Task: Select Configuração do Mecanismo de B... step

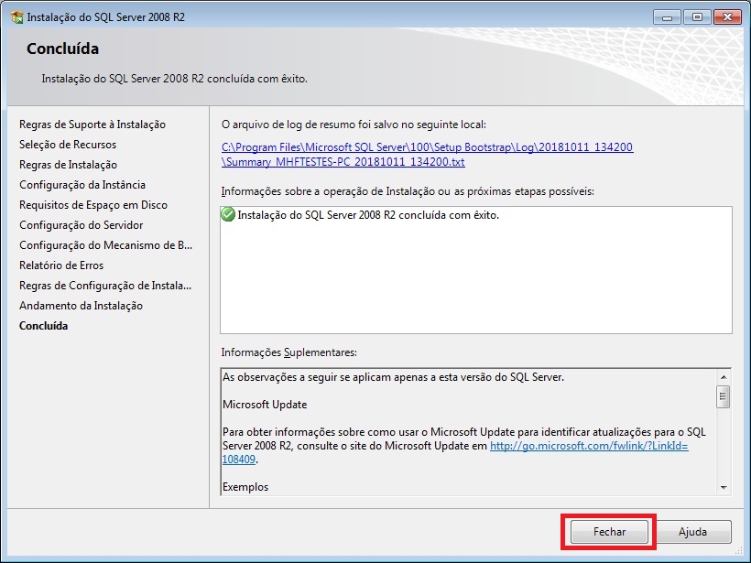Action: (x=106, y=245)
